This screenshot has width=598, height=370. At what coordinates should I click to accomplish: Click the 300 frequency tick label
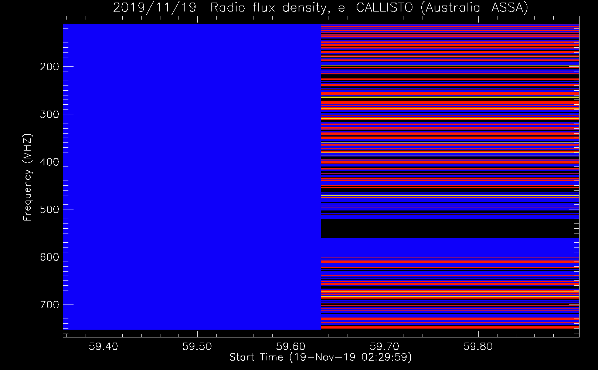point(49,114)
